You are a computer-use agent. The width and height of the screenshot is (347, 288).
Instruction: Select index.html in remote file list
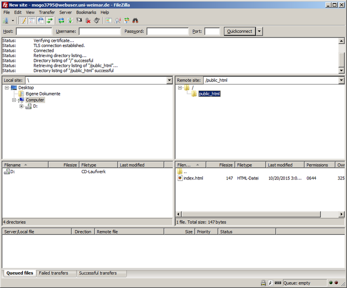tap(193, 178)
